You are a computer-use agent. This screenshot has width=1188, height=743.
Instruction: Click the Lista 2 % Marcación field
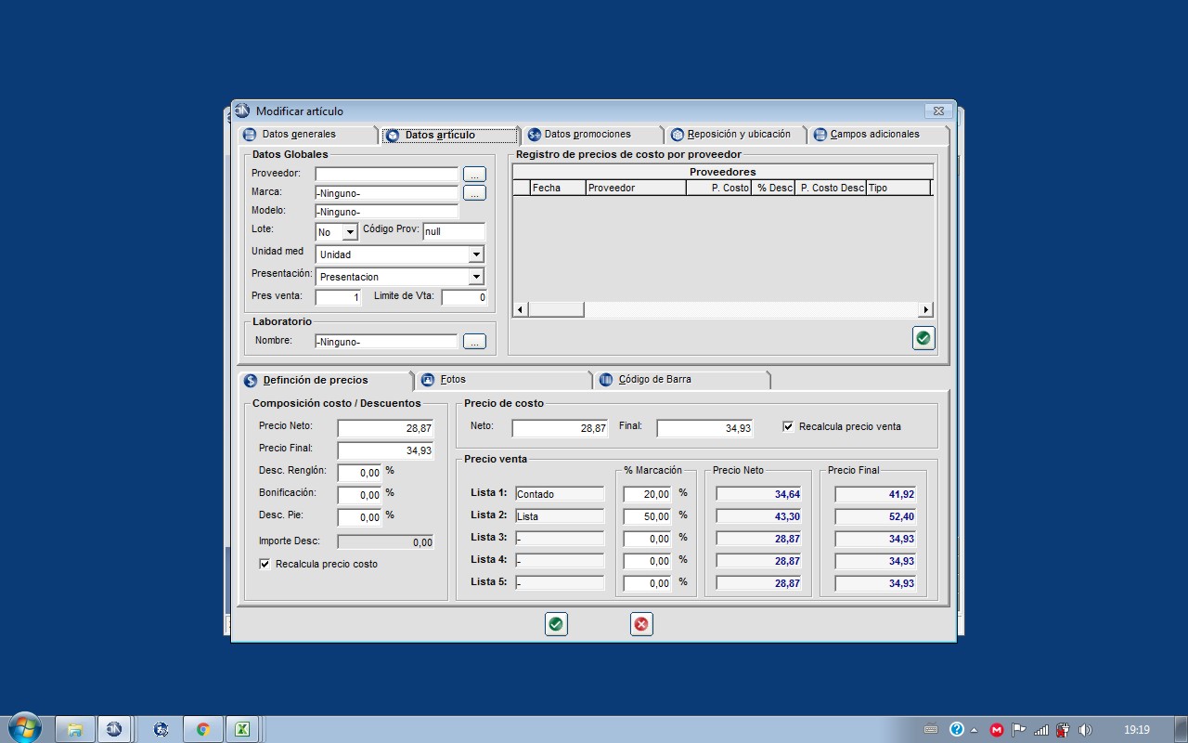point(648,516)
